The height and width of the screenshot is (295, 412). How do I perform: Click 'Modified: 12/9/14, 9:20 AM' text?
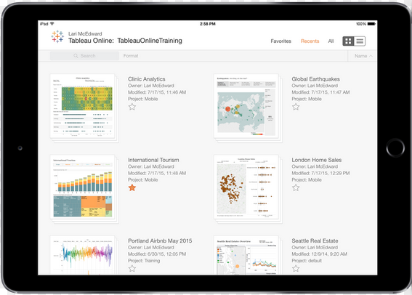pos(319,254)
